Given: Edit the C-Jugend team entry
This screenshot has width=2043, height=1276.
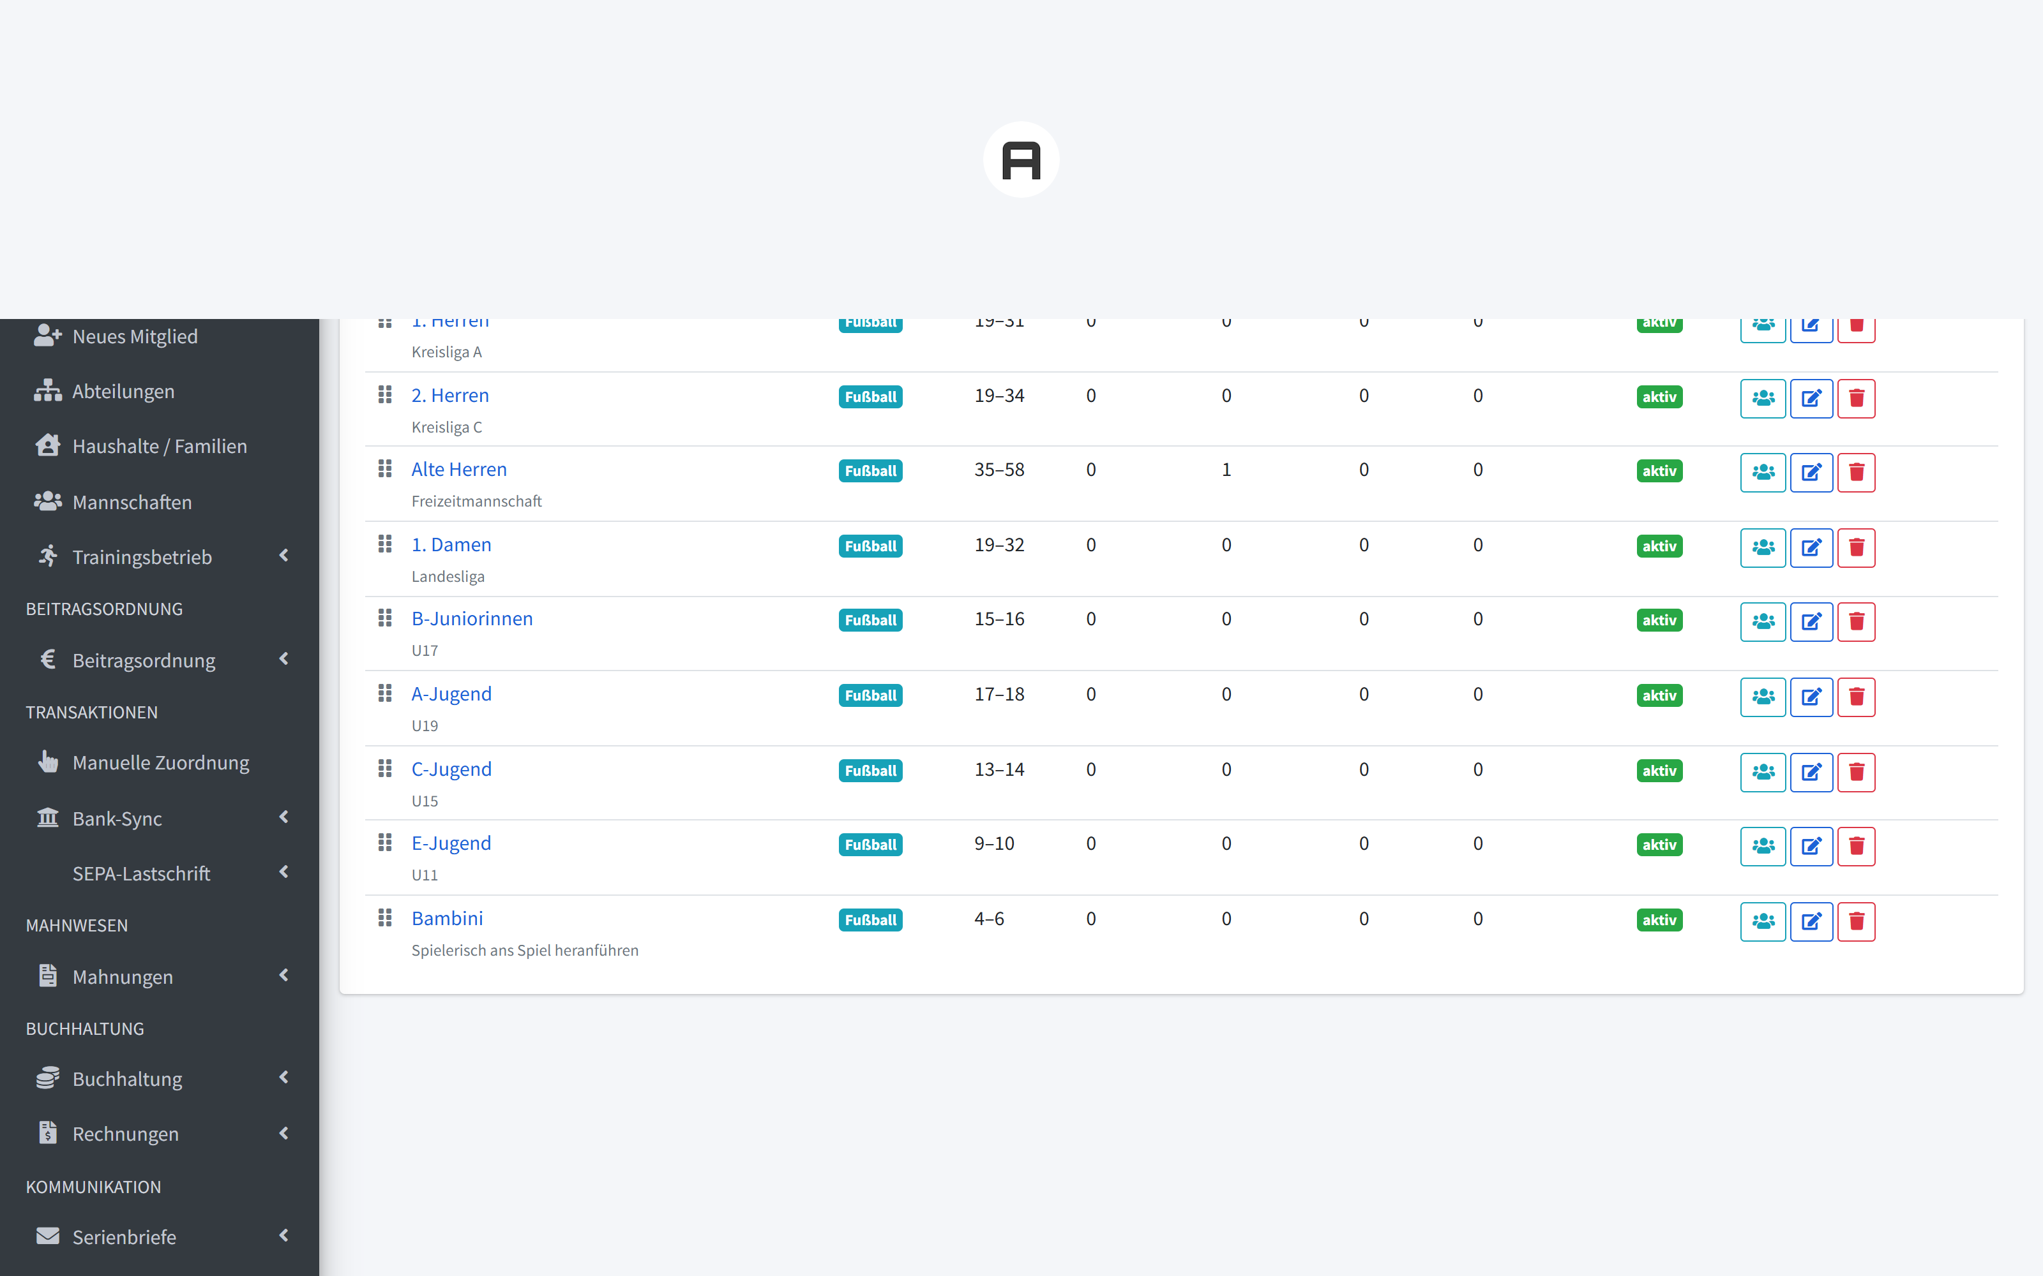Looking at the screenshot, I should tap(1811, 771).
